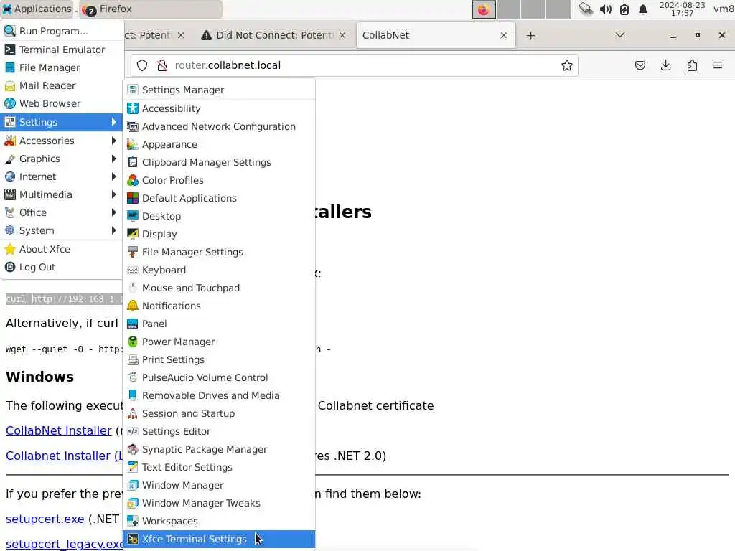Screen dimensions: 735x551
Task: Open Print Settings
Action: pos(219,359)
